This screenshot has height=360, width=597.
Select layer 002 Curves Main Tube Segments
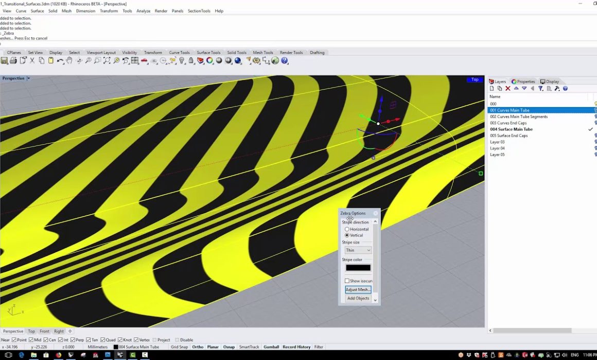coord(519,116)
